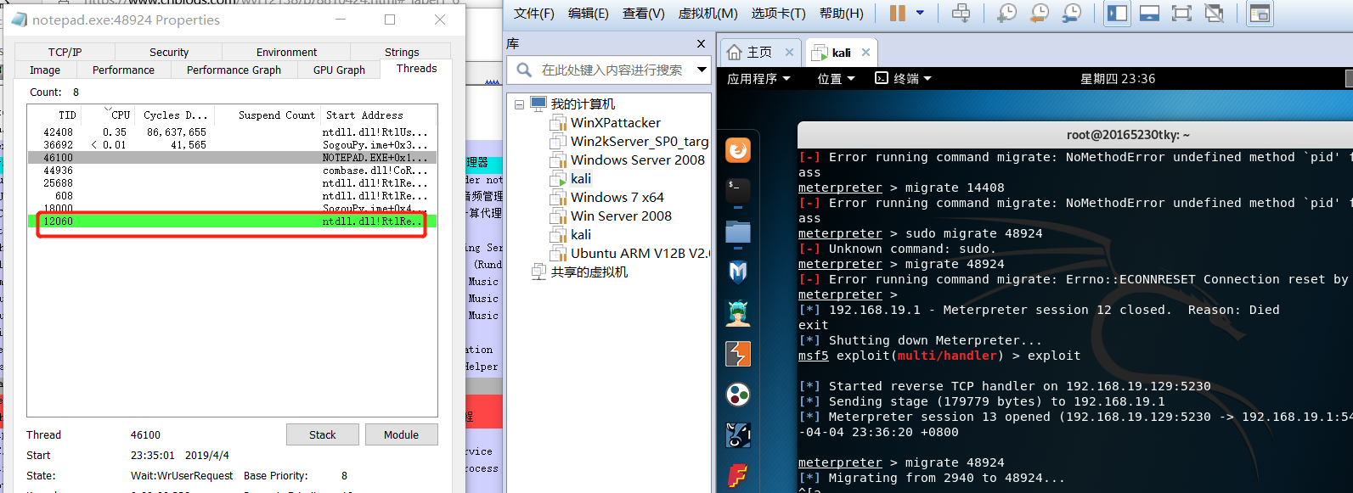Switch to the TCP/IP tab in Properties
1353x493 pixels.
[65, 52]
